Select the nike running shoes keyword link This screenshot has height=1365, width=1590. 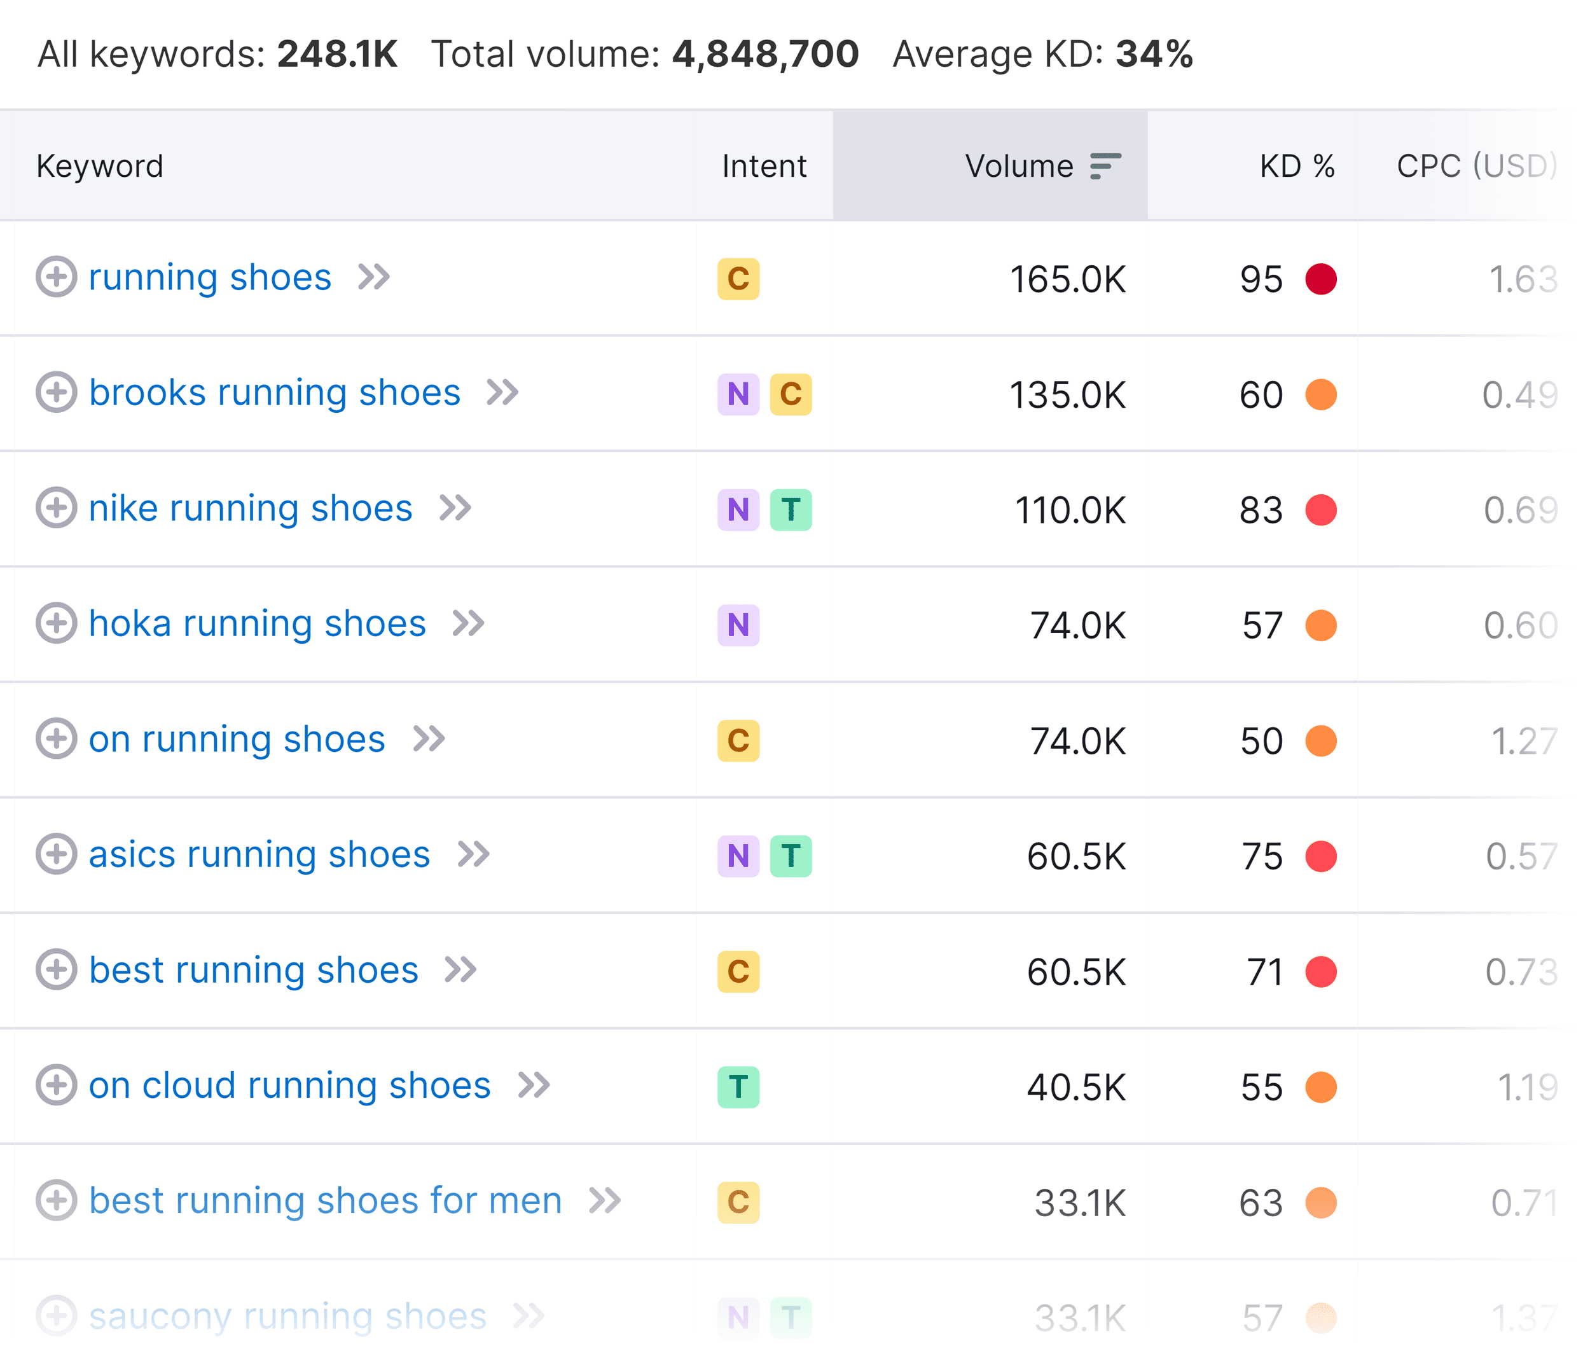coord(249,509)
